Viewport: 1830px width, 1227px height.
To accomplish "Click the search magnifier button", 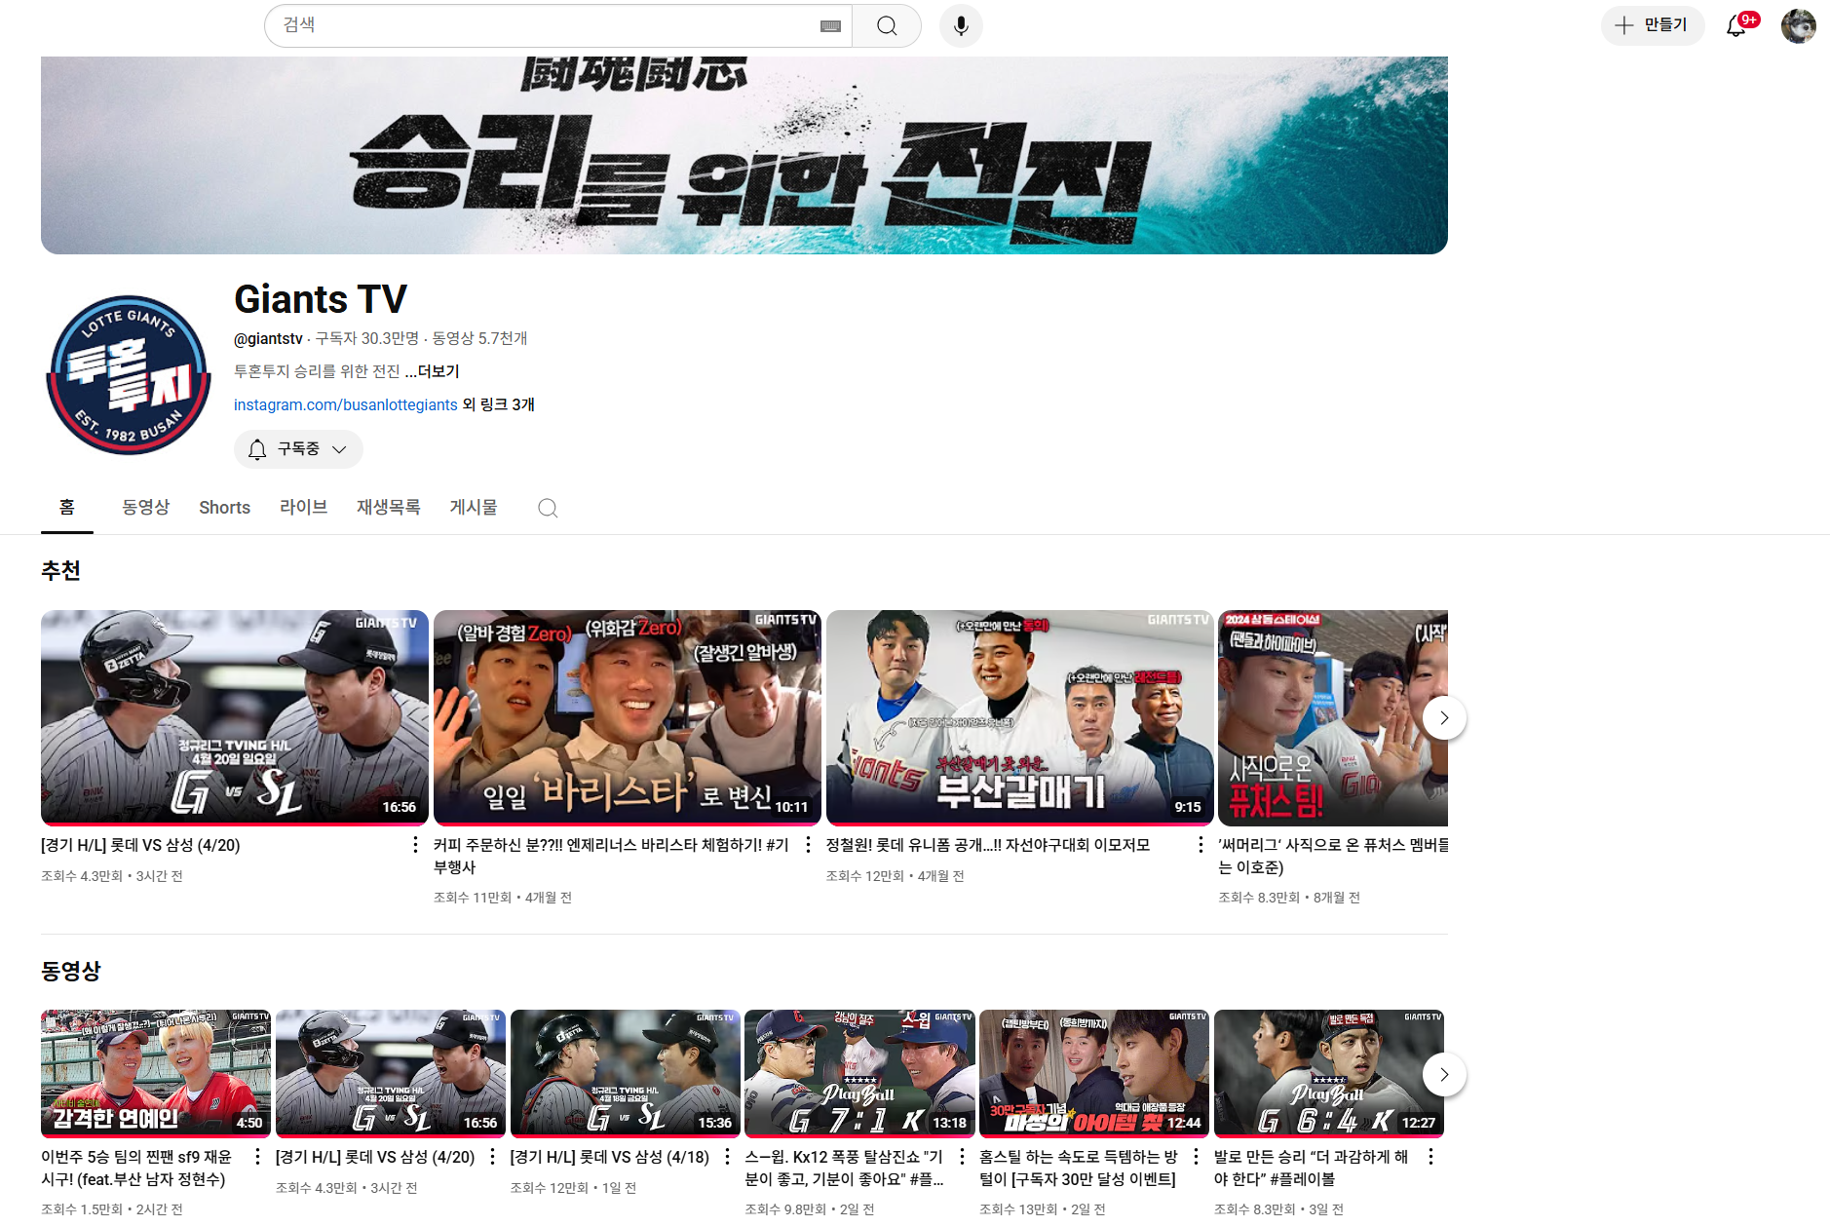I will [x=886, y=25].
